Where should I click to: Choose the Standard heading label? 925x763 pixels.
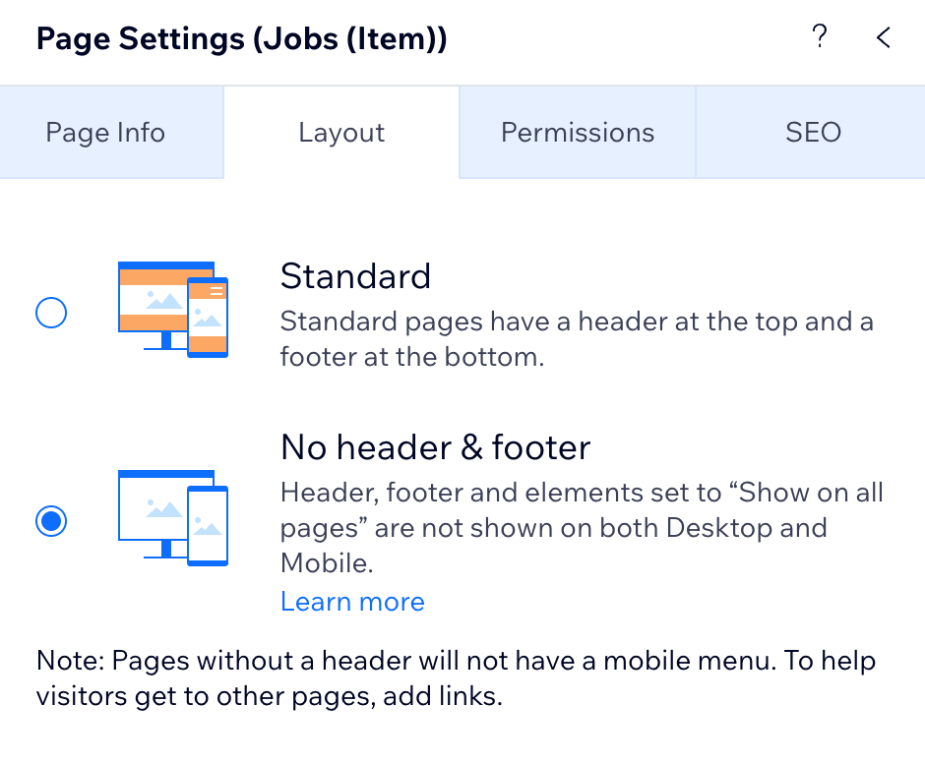pyautogui.click(x=355, y=276)
